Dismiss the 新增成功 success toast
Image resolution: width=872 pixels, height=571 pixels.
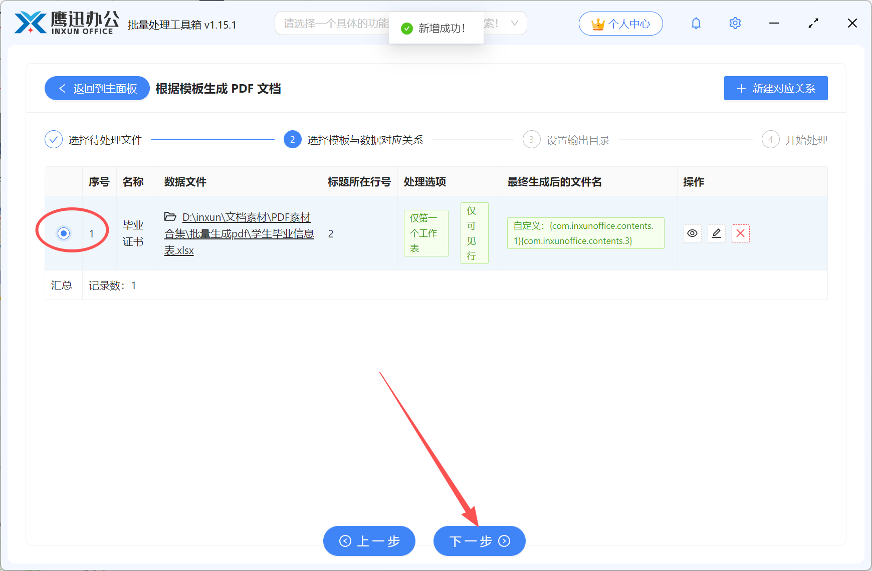click(x=435, y=28)
